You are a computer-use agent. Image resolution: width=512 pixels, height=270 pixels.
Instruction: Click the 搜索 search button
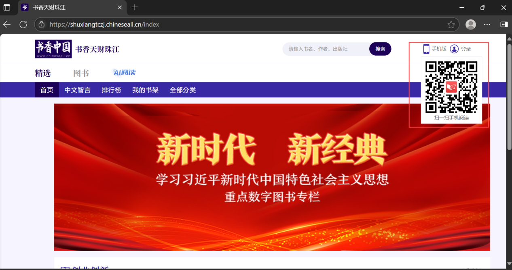(380, 49)
